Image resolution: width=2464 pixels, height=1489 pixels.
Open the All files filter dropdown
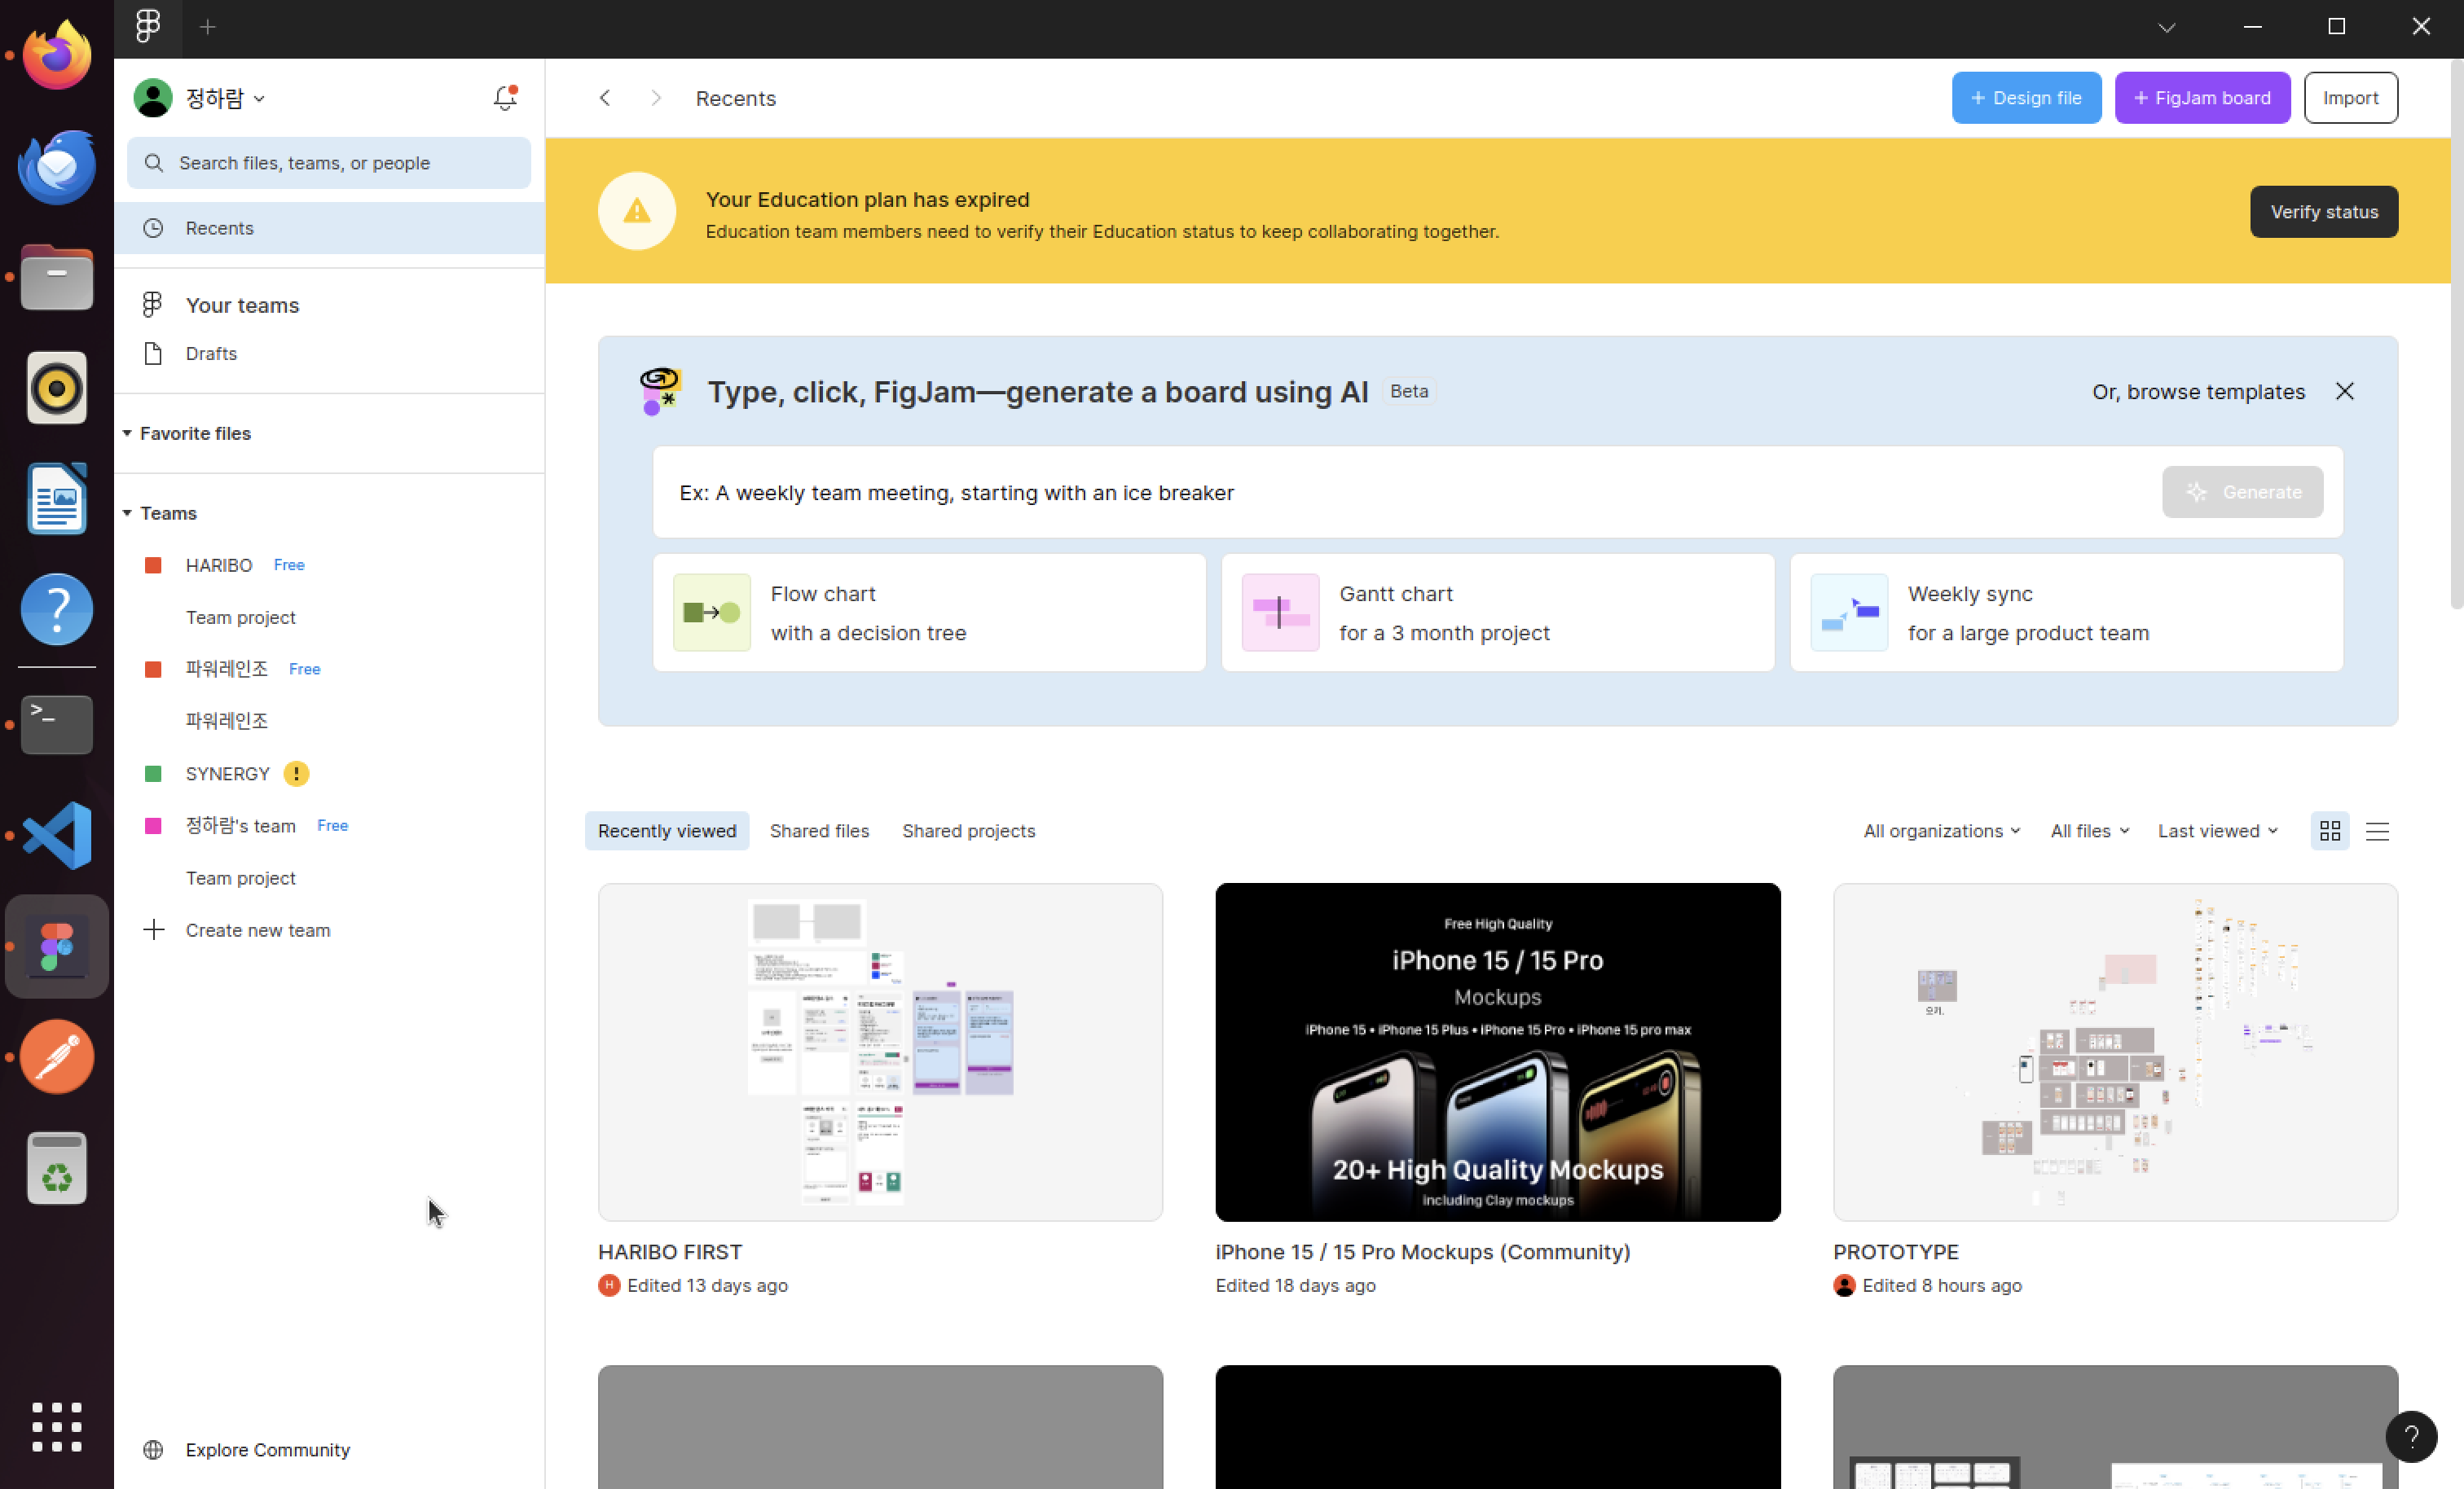[x=2090, y=831]
